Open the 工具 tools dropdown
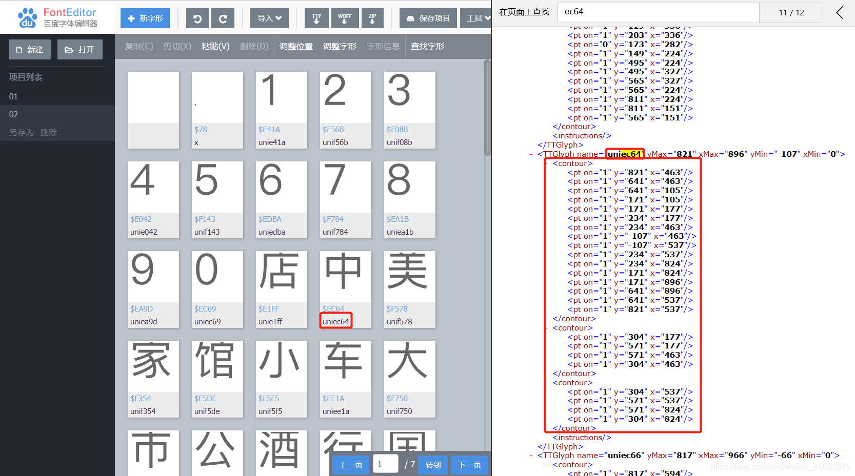 tap(476, 18)
